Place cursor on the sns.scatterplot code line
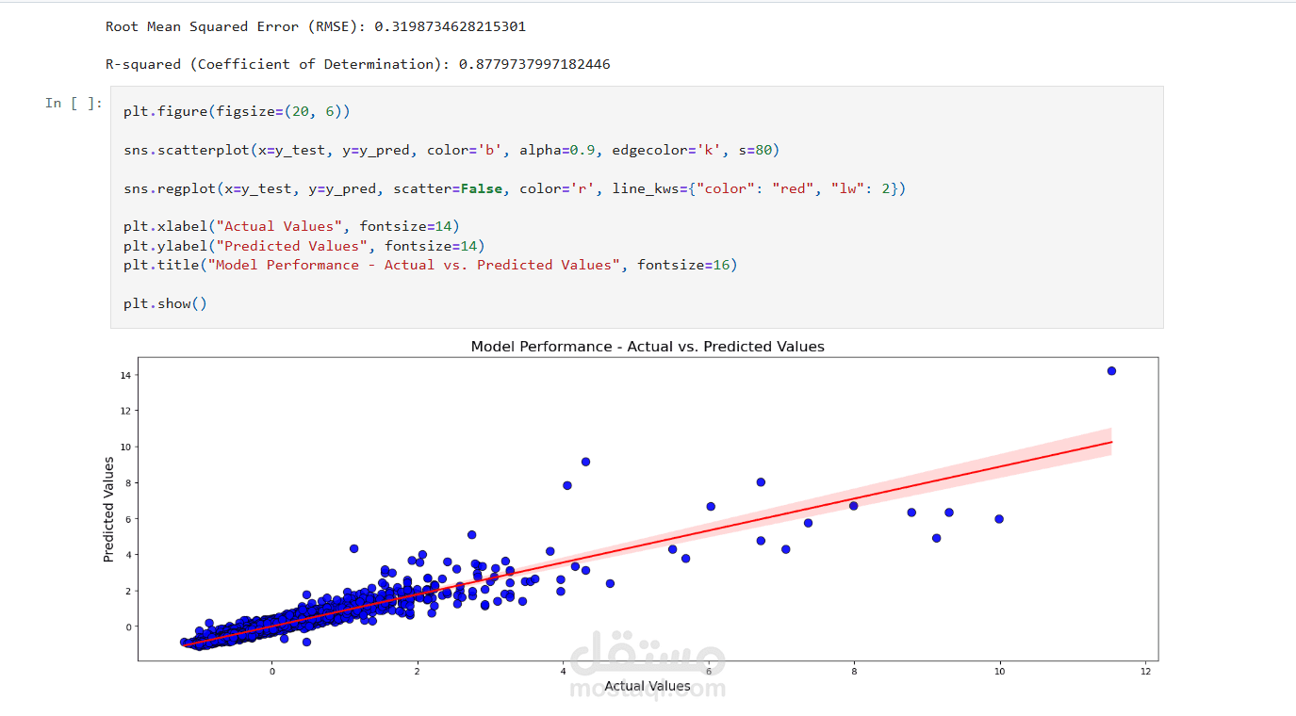 (x=451, y=150)
